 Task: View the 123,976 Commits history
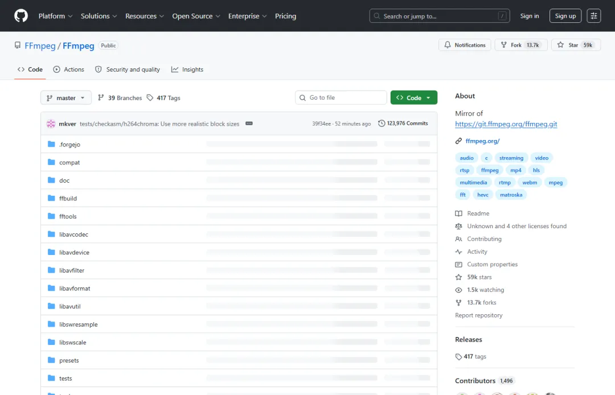click(x=403, y=124)
